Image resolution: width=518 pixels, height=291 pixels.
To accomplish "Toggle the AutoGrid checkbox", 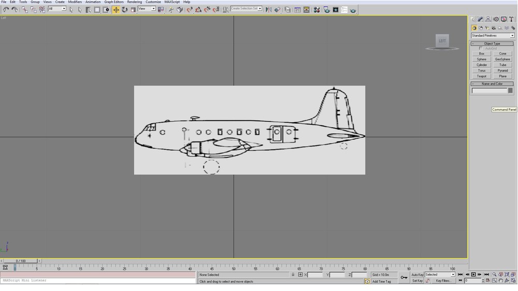I will click(x=481, y=49).
